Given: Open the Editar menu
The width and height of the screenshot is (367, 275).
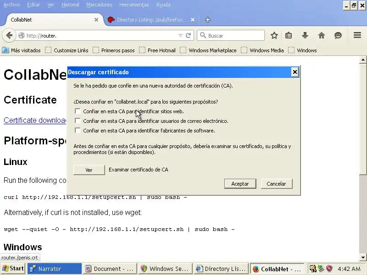Looking at the screenshot, I should click(33, 5).
